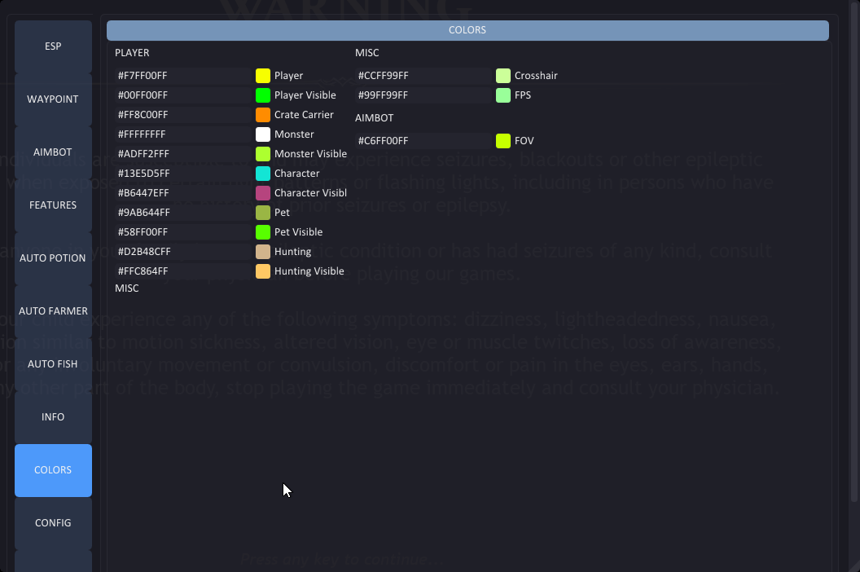The width and height of the screenshot is (860, 572).
Task: Select the Auto Potion tab
Action: (53, 258)
